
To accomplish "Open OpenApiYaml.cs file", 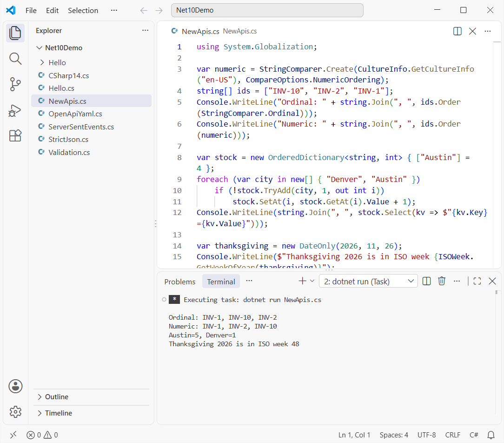I will [x=91, y=114].
